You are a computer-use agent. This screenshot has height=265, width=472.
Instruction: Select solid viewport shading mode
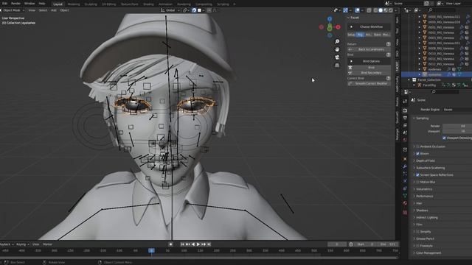pyautogui.click(x=381, y=10)
